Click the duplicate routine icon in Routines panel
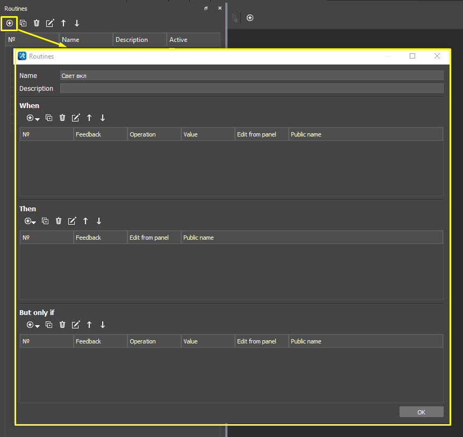Image resolution: width=463 pixels, height=437 pixels. (x=23, y=23)
